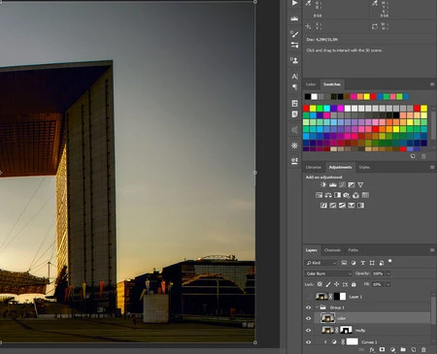Toggle adjustment layer filter
437x354 pixels.
coord(353,263)
